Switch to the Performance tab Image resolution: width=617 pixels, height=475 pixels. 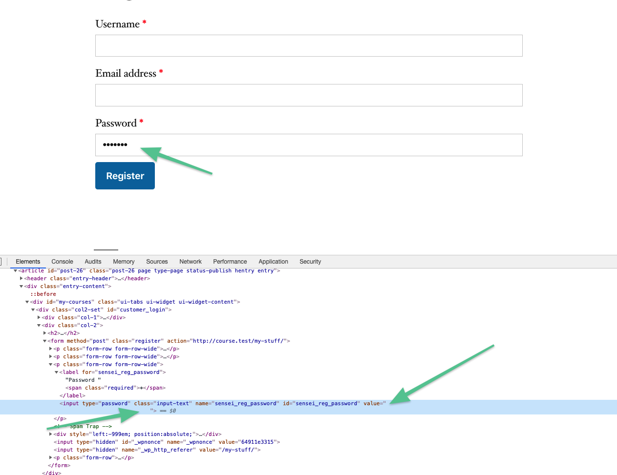coord(230,262)
